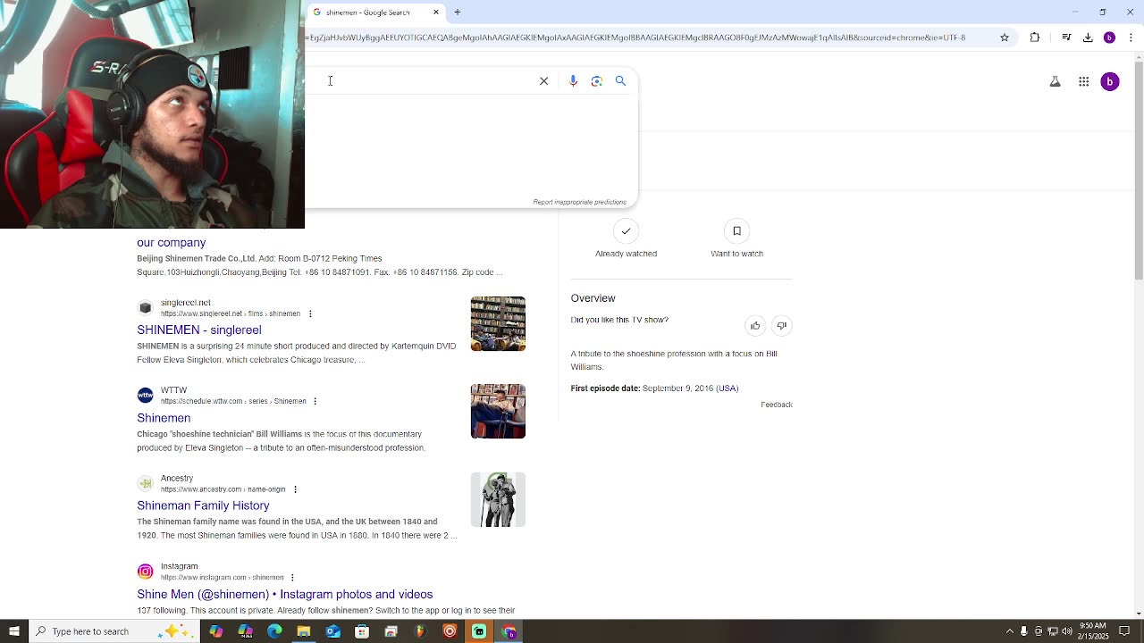Open Chrome three-dot menu

[x=1131, y=38]
